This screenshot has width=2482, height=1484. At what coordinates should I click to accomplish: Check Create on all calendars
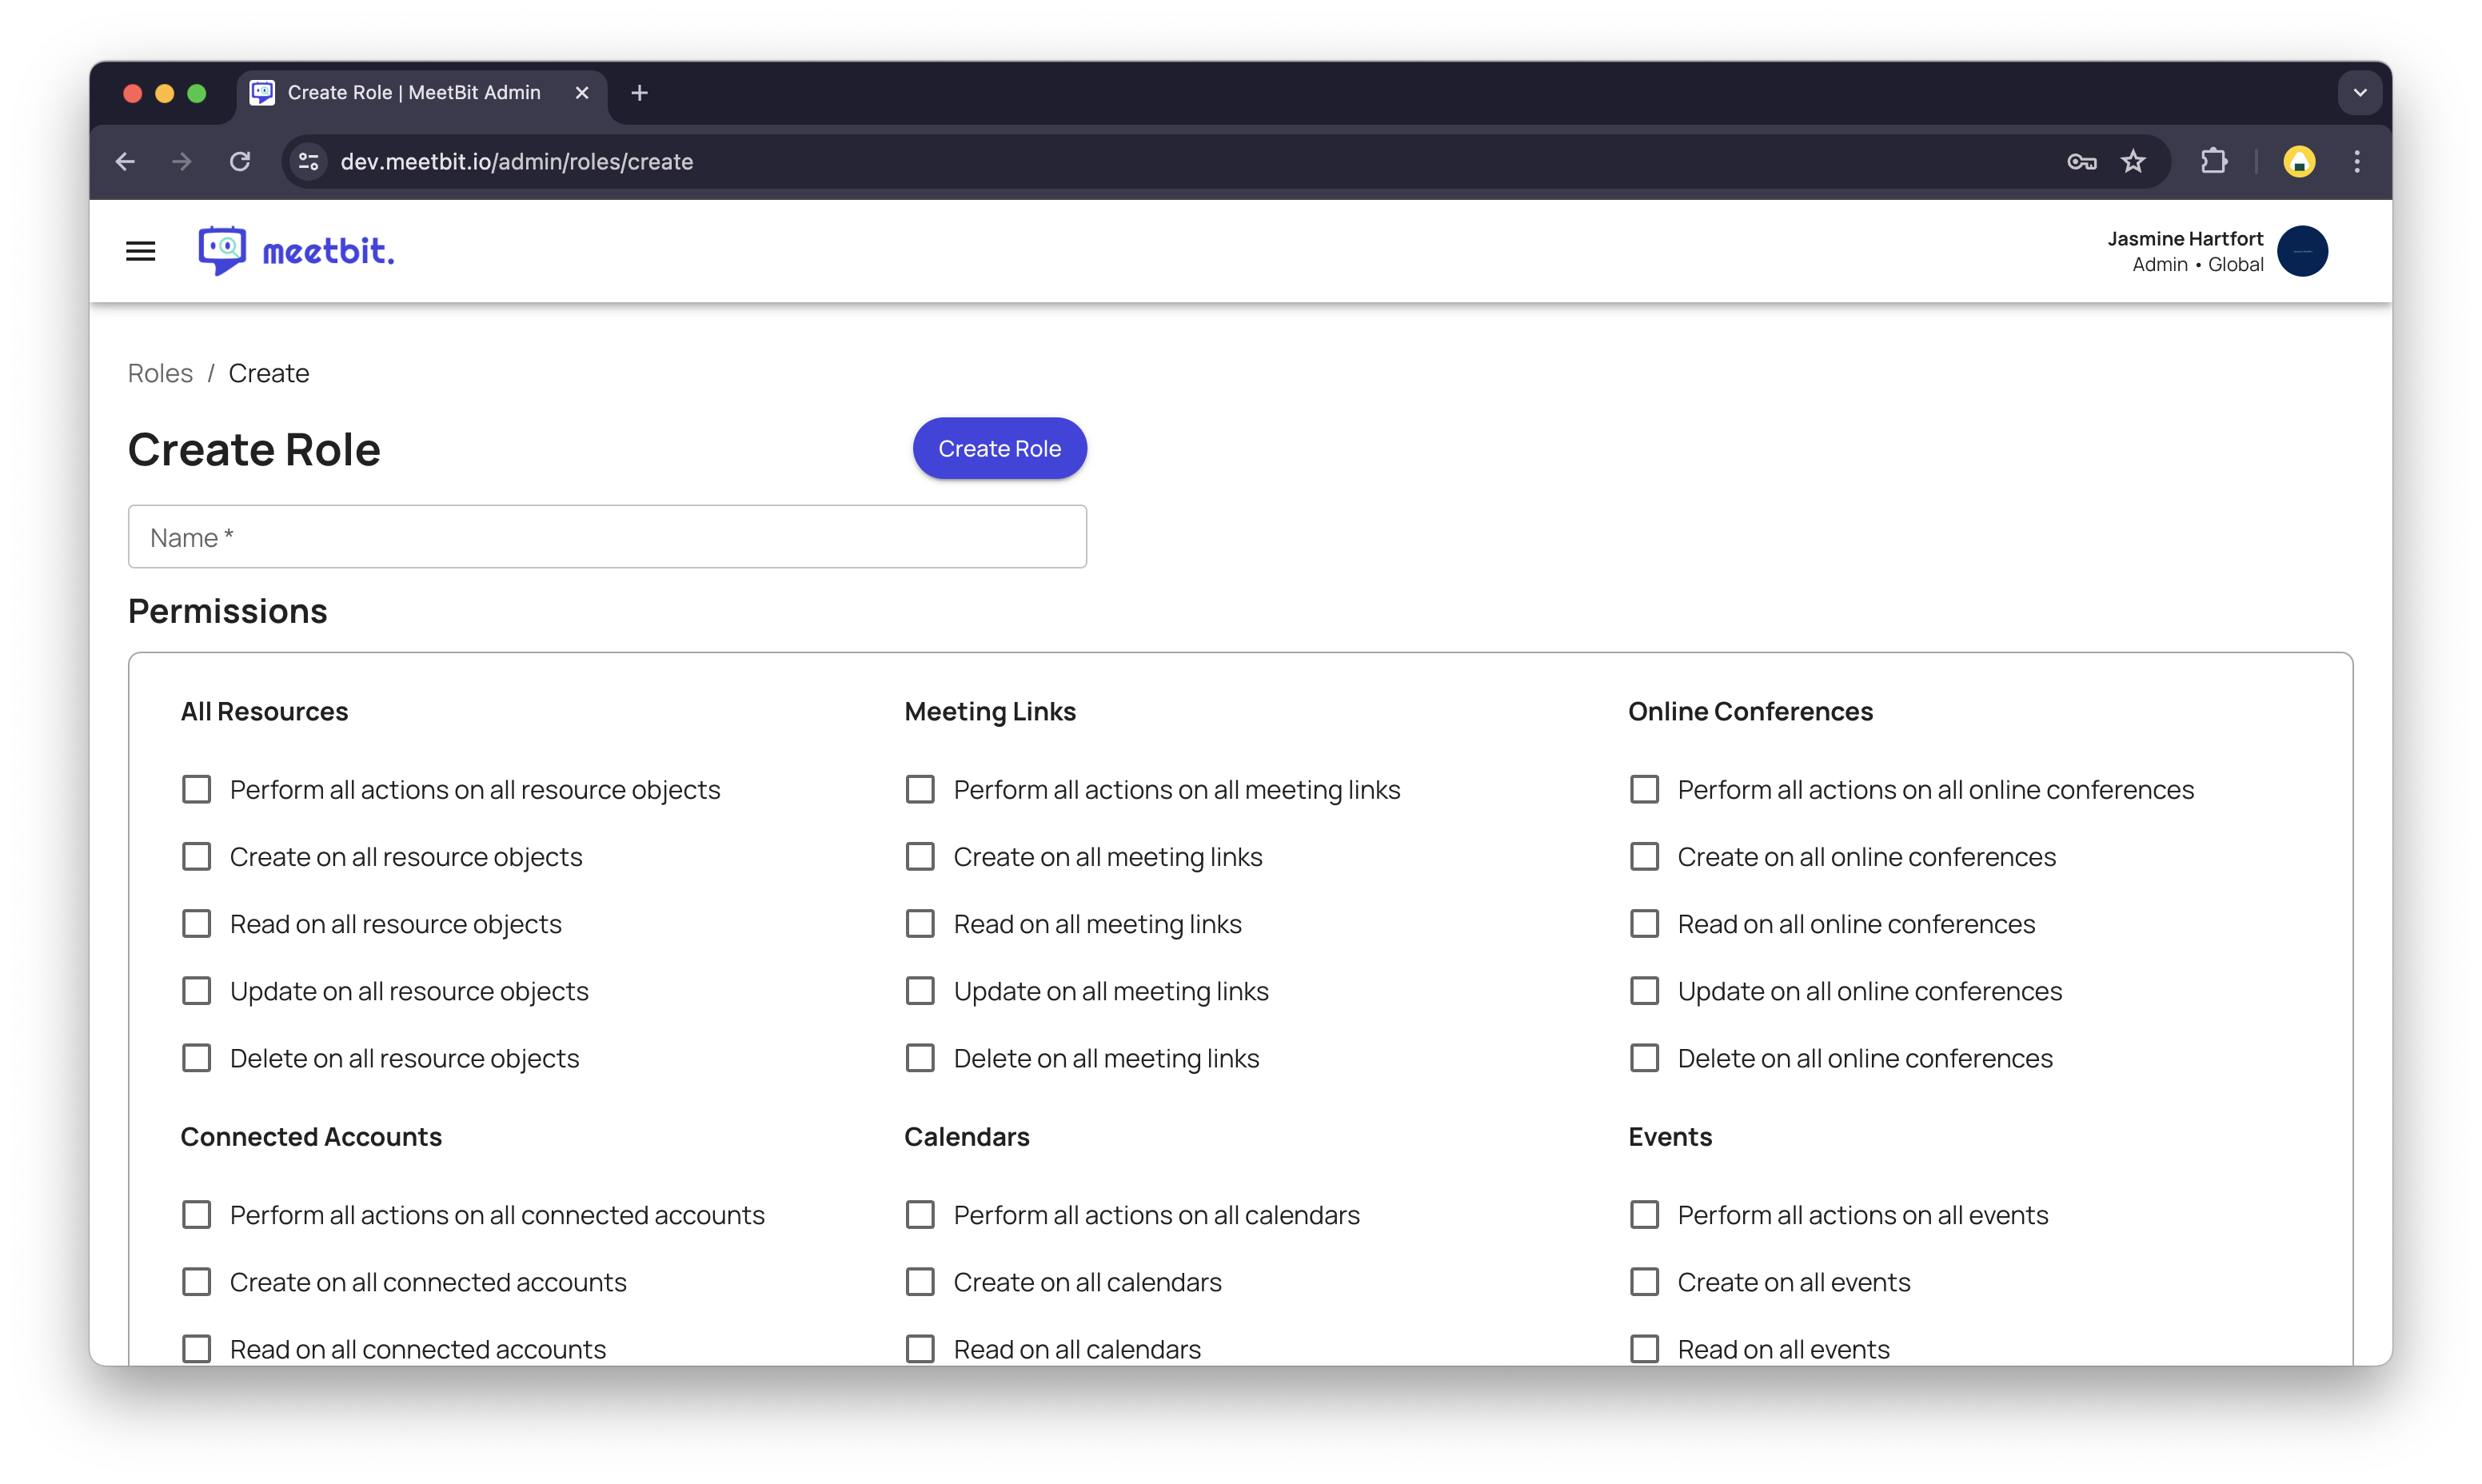(920, 1282)
